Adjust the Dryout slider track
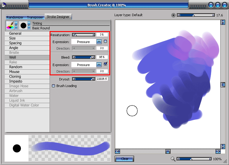The image size is (229, 165). [x=84, y=79]
